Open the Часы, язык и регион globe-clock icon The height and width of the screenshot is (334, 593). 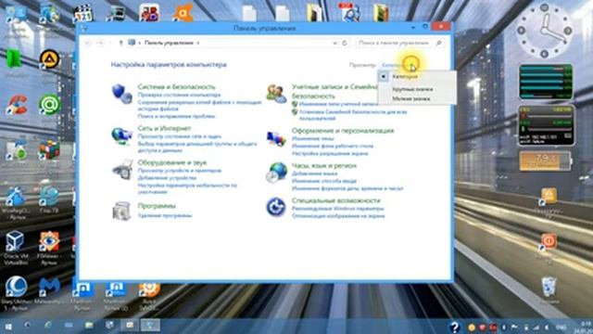point(276,173)
